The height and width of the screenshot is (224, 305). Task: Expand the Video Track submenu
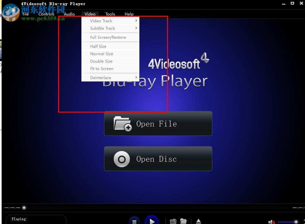click(x=101, y=20)
